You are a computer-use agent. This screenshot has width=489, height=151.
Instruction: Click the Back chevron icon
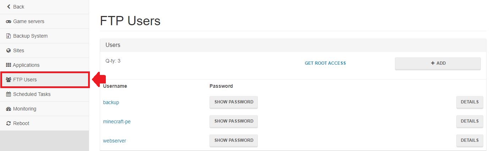point(9,7)
